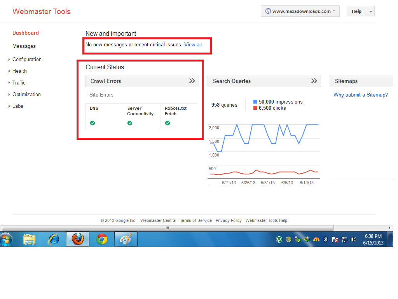Click the "DNS" label
398x299 pixels.
94,108
